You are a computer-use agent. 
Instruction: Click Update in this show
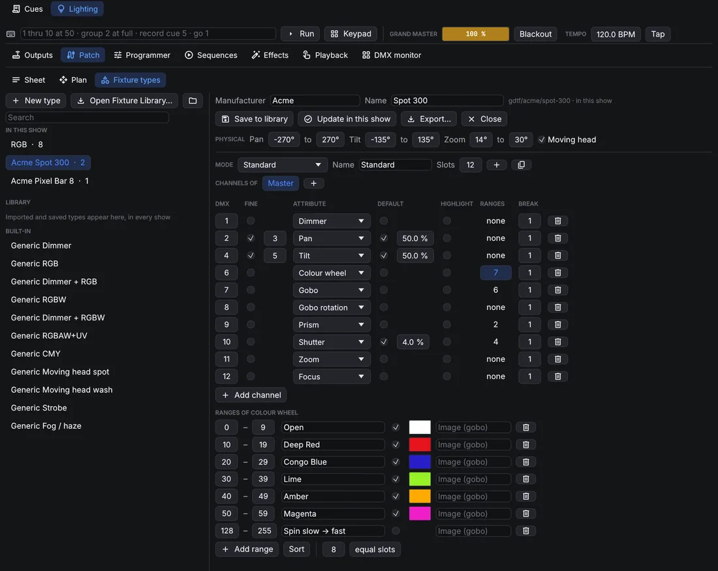347,119
